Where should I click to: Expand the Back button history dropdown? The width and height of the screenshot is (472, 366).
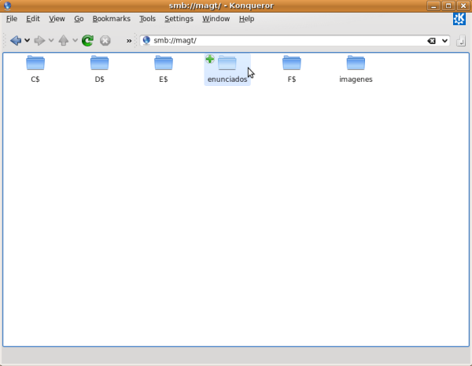pyautogui.click(x=28, y=40)
